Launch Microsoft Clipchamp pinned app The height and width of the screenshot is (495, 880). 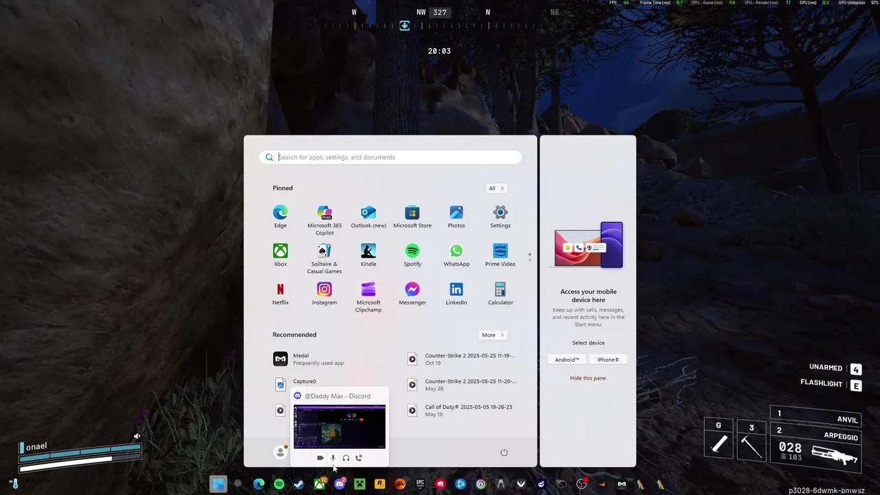368,297
